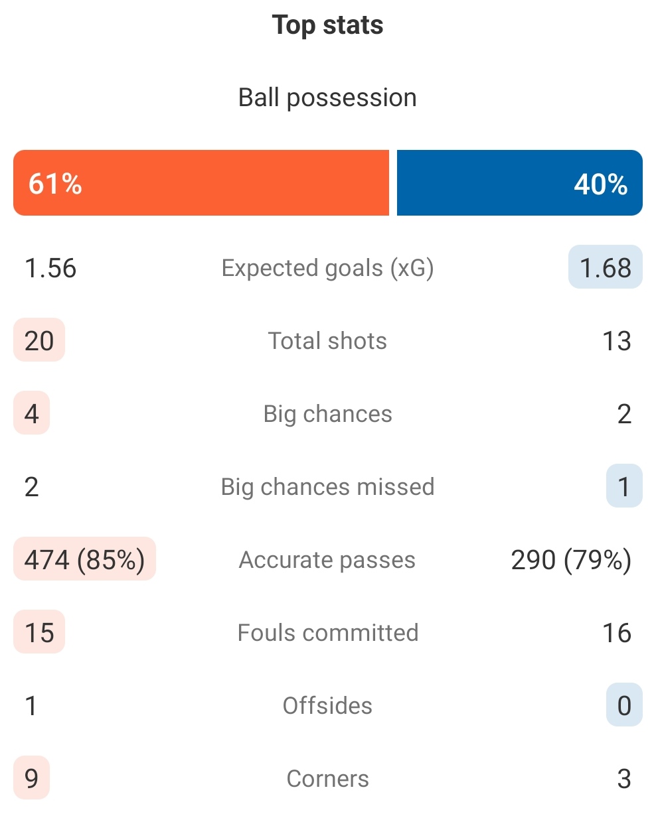The height and width of the screenshot is (818, 658).
Task: Select the Big chances missed label
Action: pyautogui.click(x=327, y=486)
